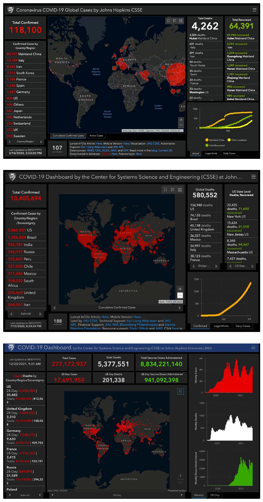
Task: Click right arrow of Cumulative Confirmed Cases pager
Action: coord(180,308)
